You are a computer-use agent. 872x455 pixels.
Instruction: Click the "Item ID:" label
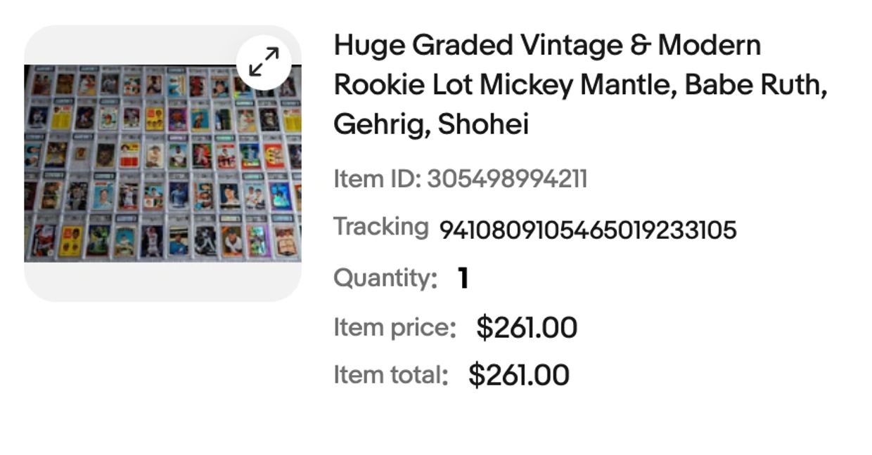(377, 180)
